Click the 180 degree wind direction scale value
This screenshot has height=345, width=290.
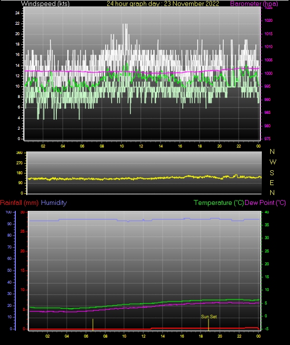[x=20, y=173]
